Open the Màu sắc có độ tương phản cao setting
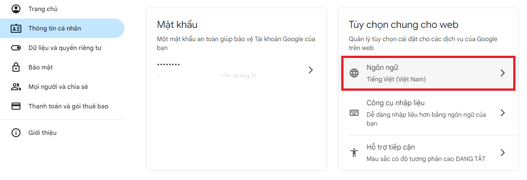This screenshot has height=180, width=527. pos(426,159)
